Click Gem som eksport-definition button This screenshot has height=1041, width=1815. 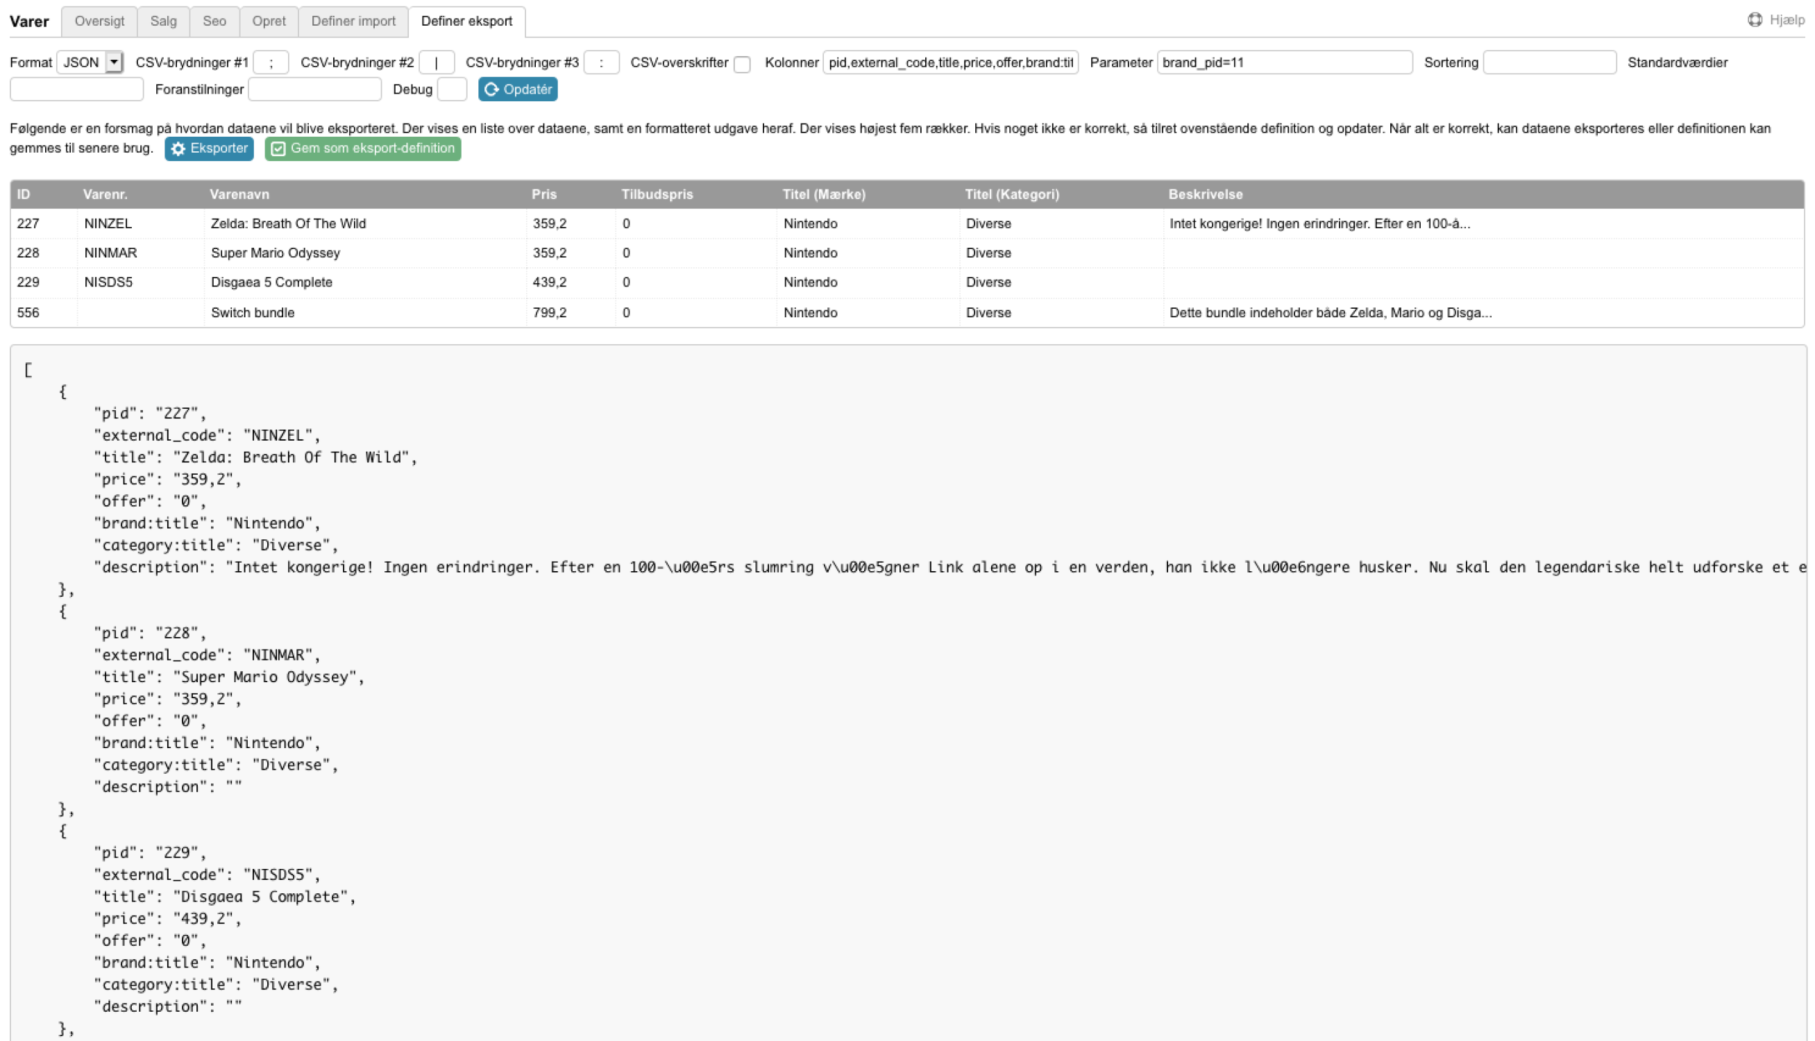pos(362,149)
